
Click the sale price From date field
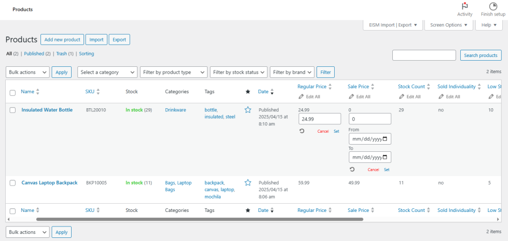point(369,139)
